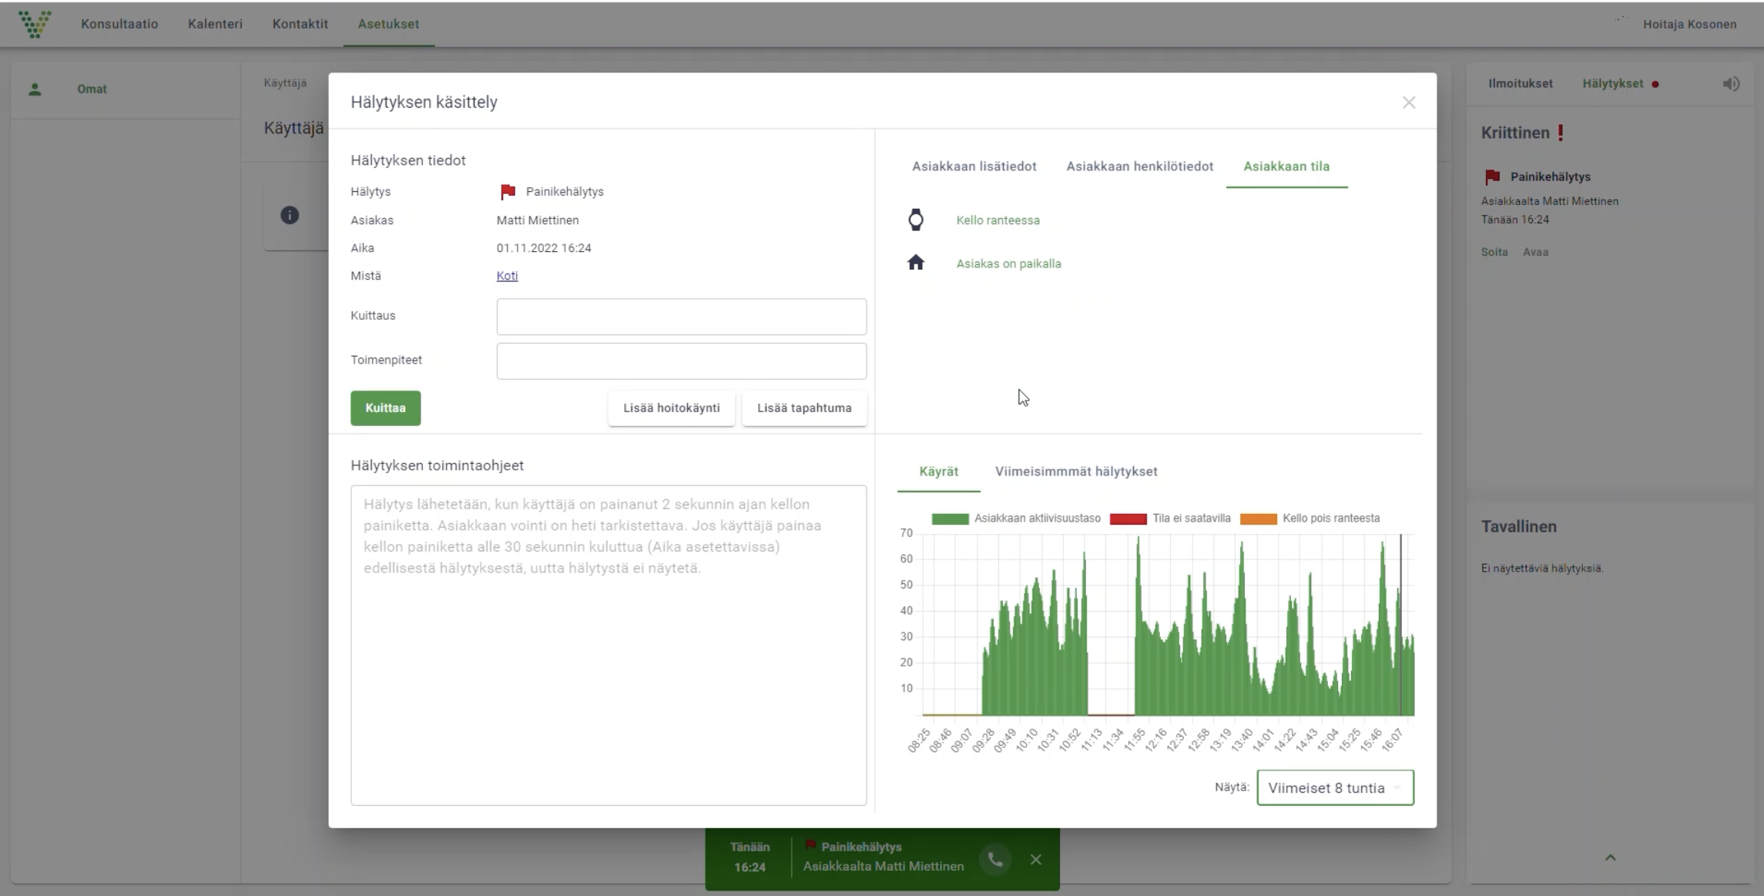Click Soita in the critical alert
1764x896 pixels.
point(1494,252)
